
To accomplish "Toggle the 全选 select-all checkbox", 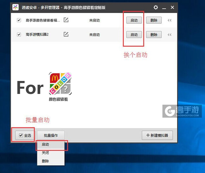I will coord(21,135).
